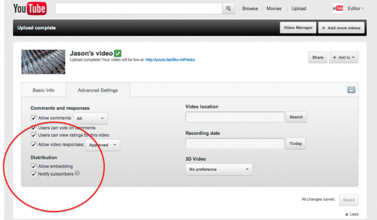
Task: Click the search magnifier button
Action: (x=229, y=8)
